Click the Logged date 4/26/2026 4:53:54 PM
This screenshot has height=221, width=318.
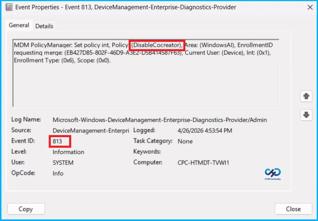click(x=205, y=131)
